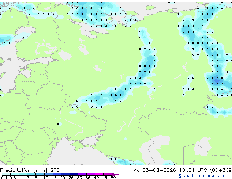
Task: Click the '10' legend scale label
Action: click(x=46, y=178)
